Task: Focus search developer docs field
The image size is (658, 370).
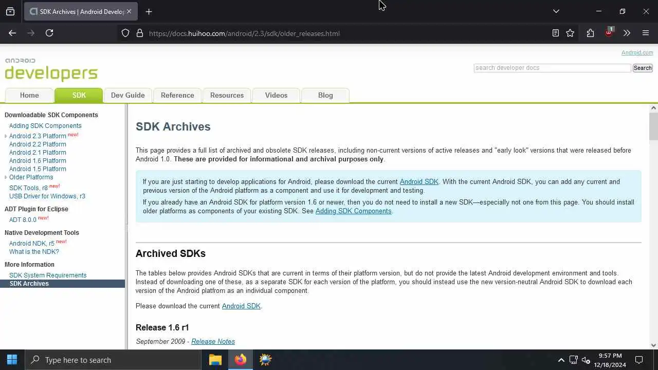Action: coord(552,68)
